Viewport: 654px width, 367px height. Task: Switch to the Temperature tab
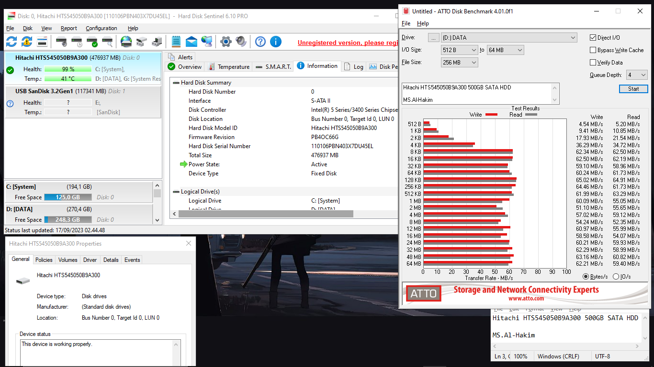click(x=228, y=67)
